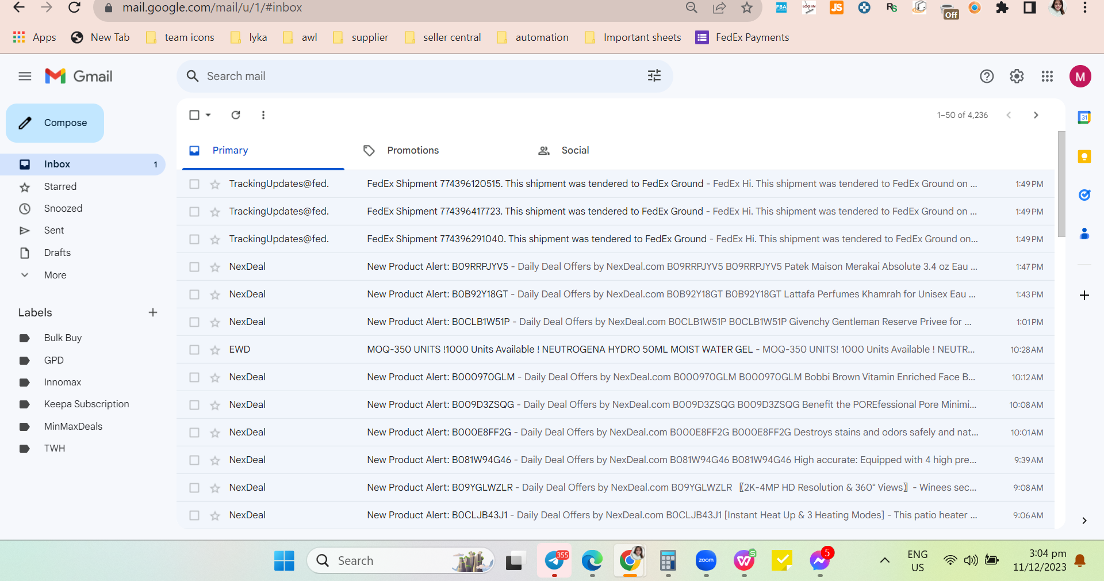Star the FedEx Shipment 774396120515 email
This screenshot has height=581, width=1104.
[x=215, y=184]
